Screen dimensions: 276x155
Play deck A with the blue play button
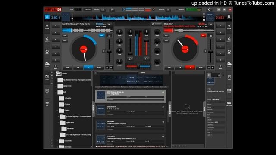[x=88, y=68]
